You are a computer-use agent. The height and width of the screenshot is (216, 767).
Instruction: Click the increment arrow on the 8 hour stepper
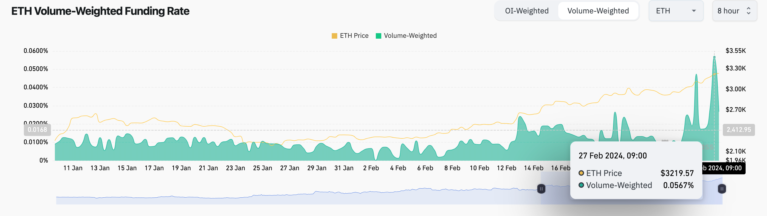pyautogui.click(x=749, y=8)
